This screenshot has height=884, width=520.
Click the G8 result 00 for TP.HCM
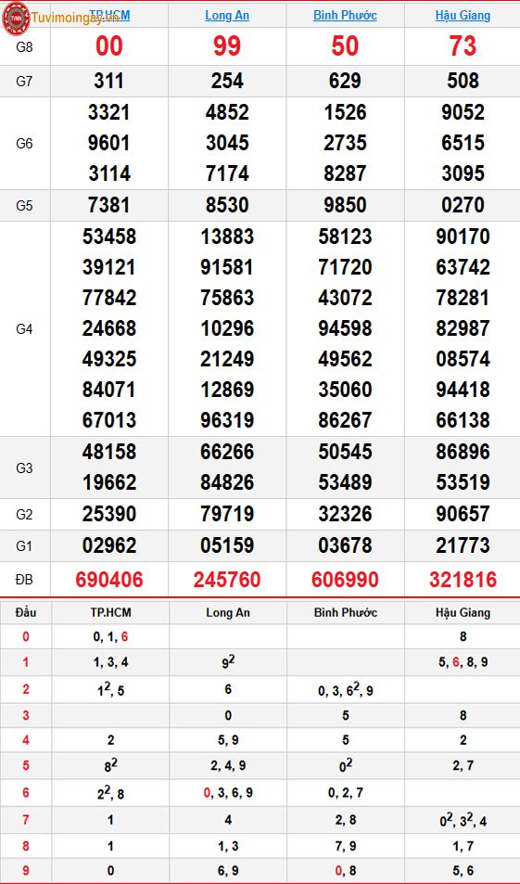coord(108,46)
